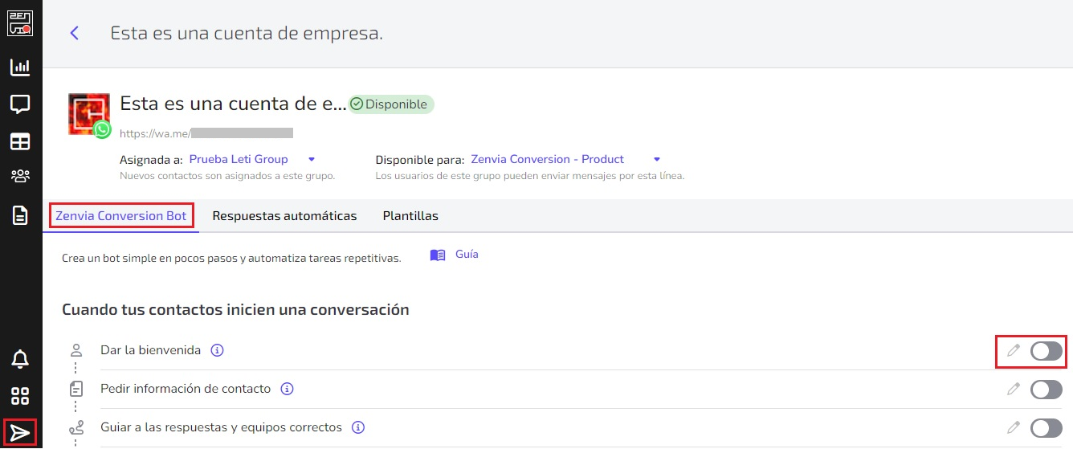Click Guiar a las respuestas y equipos correctos
Screen dimensions: 1073x449
pos(221,427)
